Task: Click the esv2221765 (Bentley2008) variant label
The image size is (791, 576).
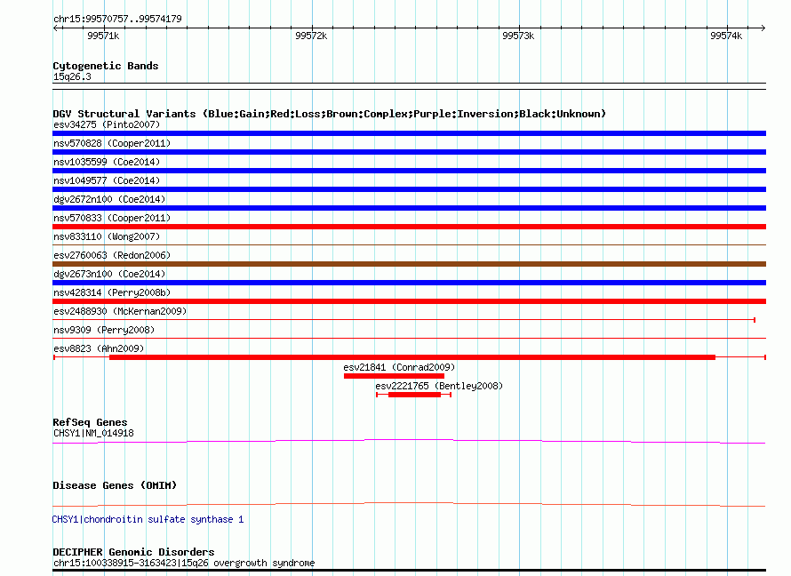Action: (439, 386)
